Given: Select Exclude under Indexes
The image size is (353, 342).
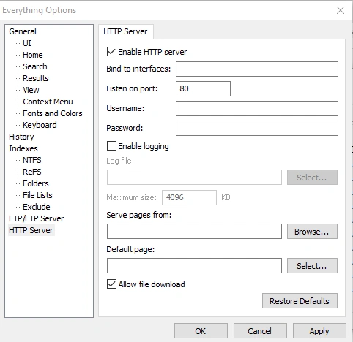Looking at the screenshot, I should (x=37, y=207).
